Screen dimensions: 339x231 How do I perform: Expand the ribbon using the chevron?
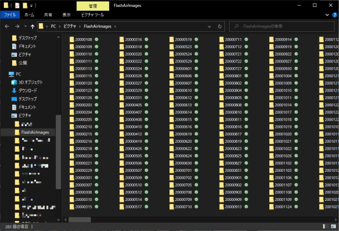pyautogui.click(x=326, y=15)
